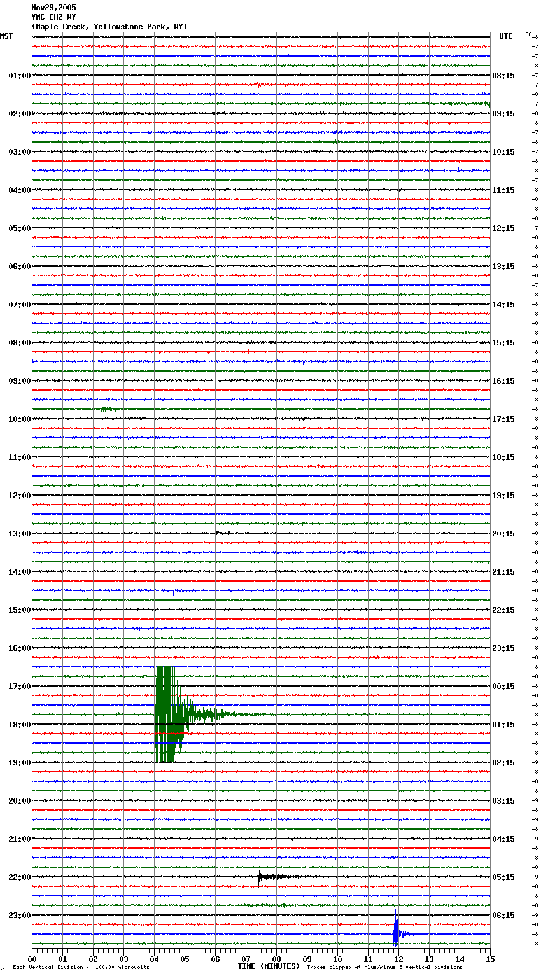Click the green decaying coda tail after the big event
The height and width of the screenshot is (976, 541).
229,714
